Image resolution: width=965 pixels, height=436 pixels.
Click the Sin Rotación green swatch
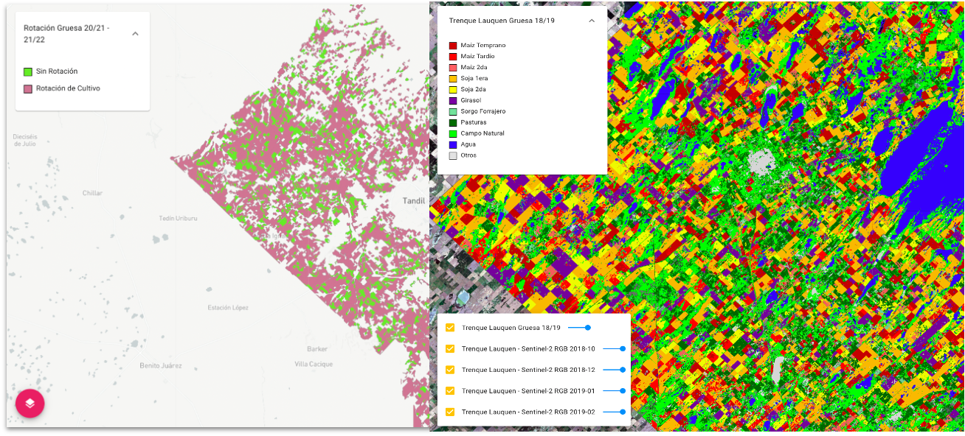[x=27, y=71]
